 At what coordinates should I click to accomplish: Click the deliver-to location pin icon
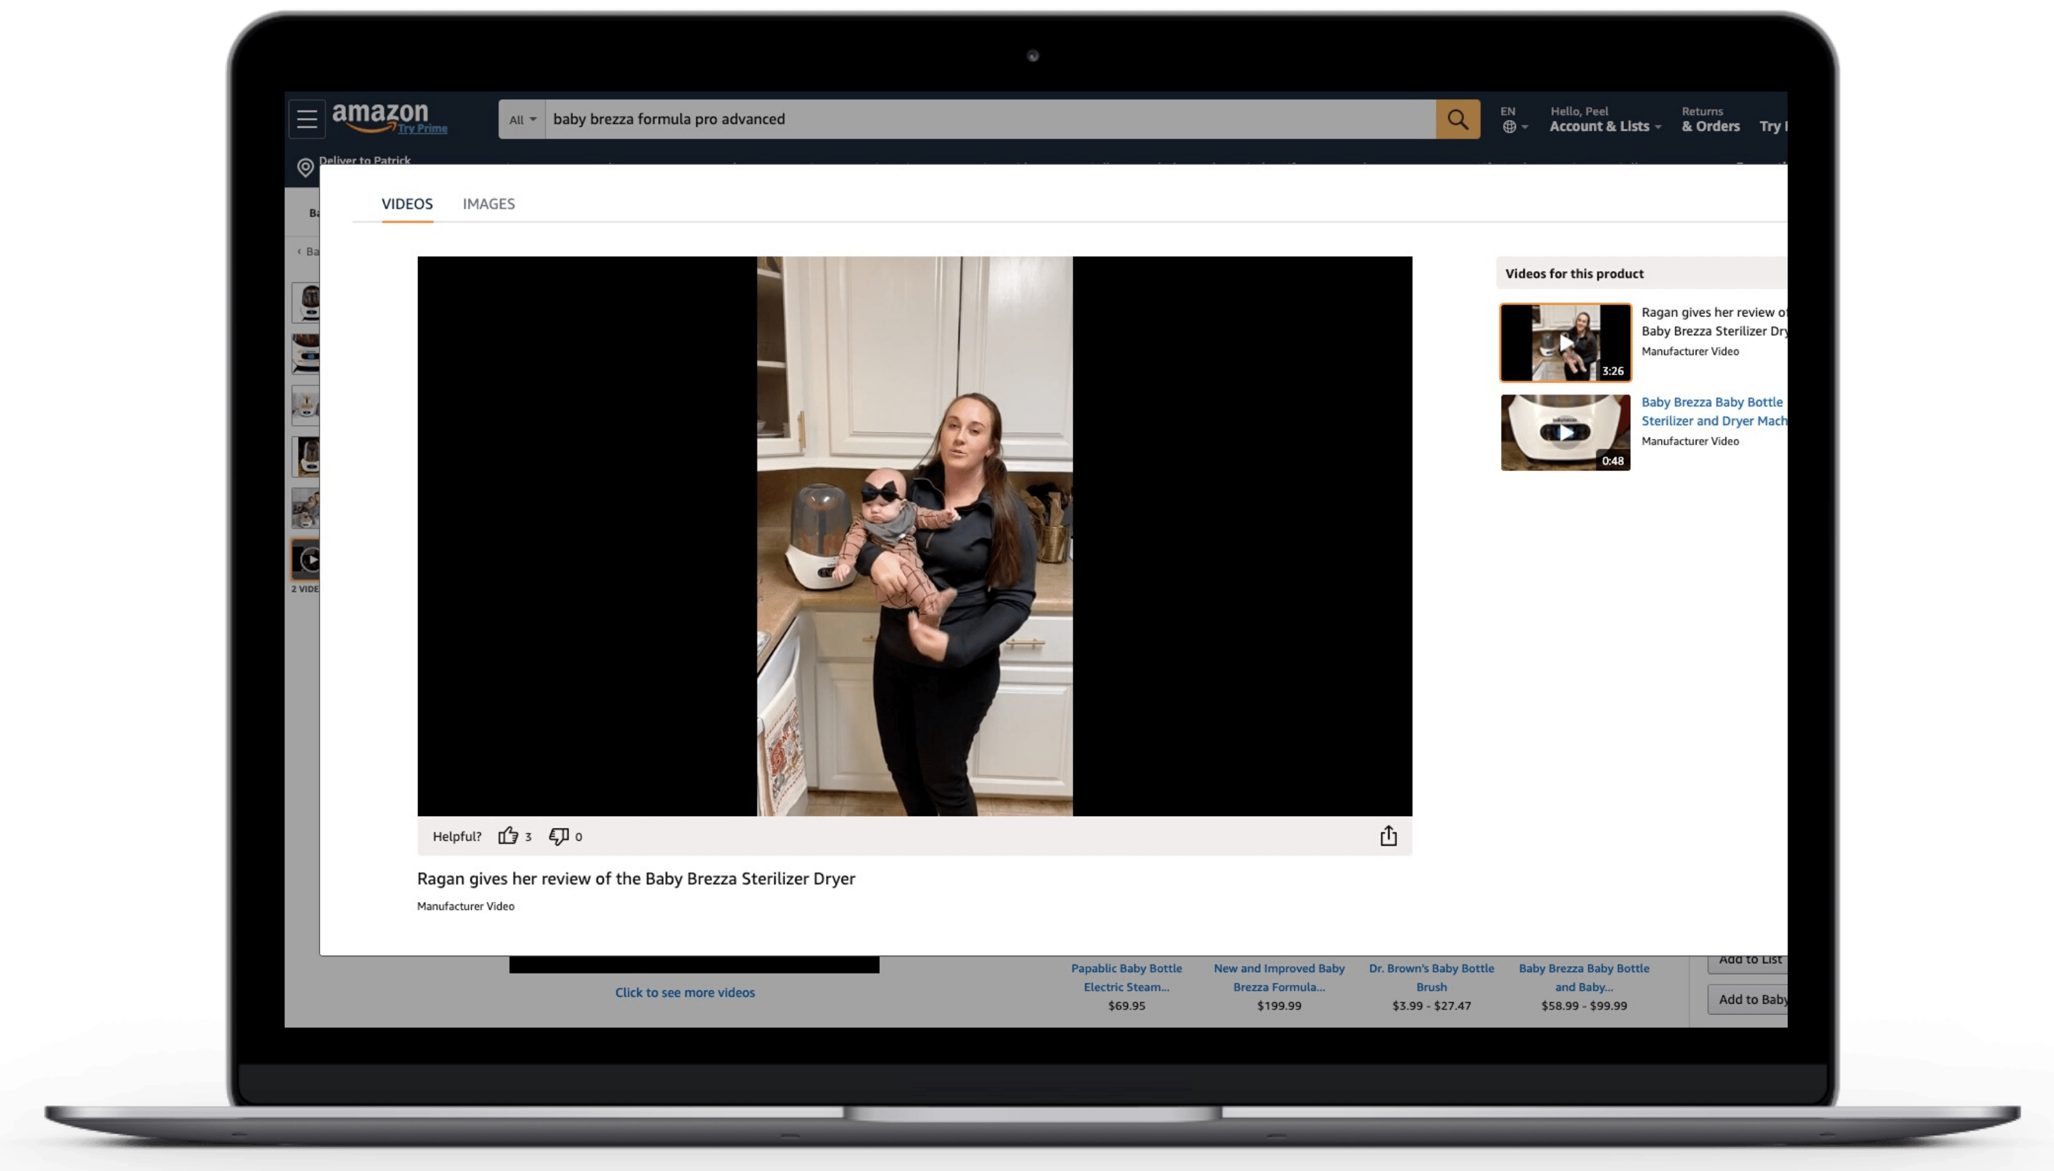click(306, 167)
